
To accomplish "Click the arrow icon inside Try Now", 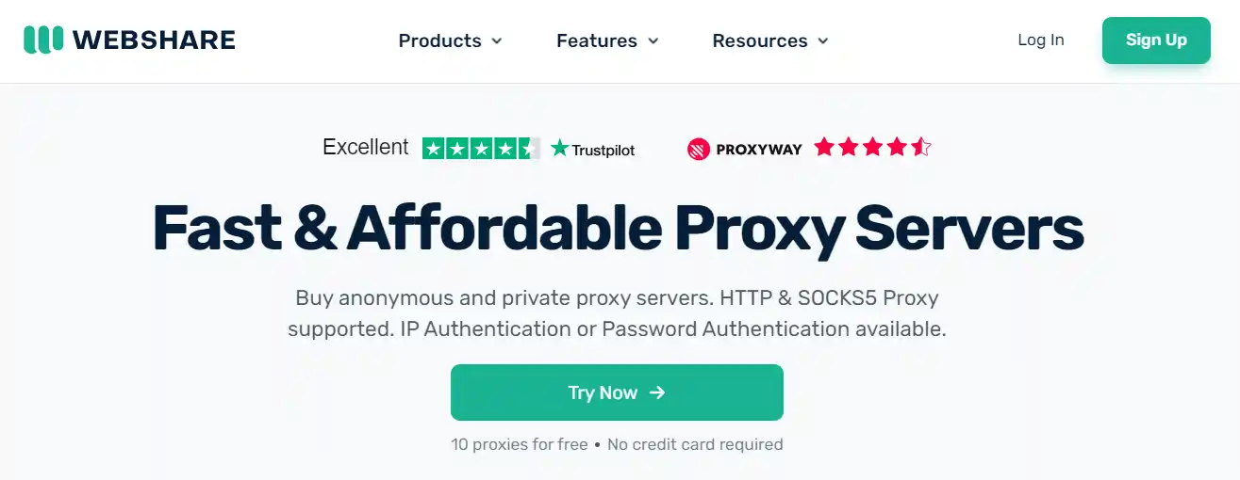I will [x=658, y=392].
